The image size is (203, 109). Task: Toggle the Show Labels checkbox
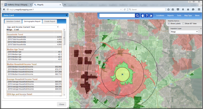pyautogui.click(x=169, y=24)
